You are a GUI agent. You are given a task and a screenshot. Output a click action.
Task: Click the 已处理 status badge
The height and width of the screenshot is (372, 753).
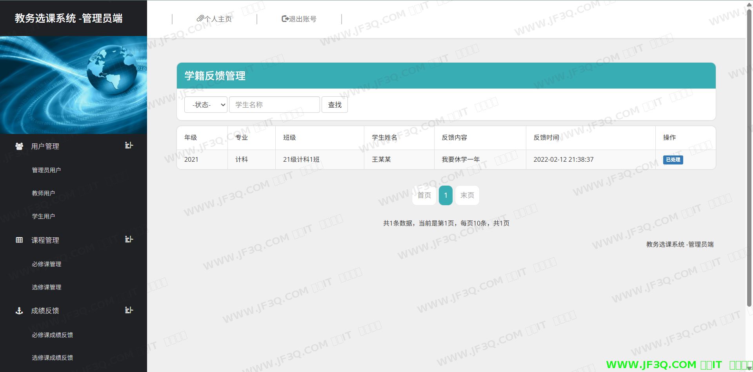click(673, 160)
